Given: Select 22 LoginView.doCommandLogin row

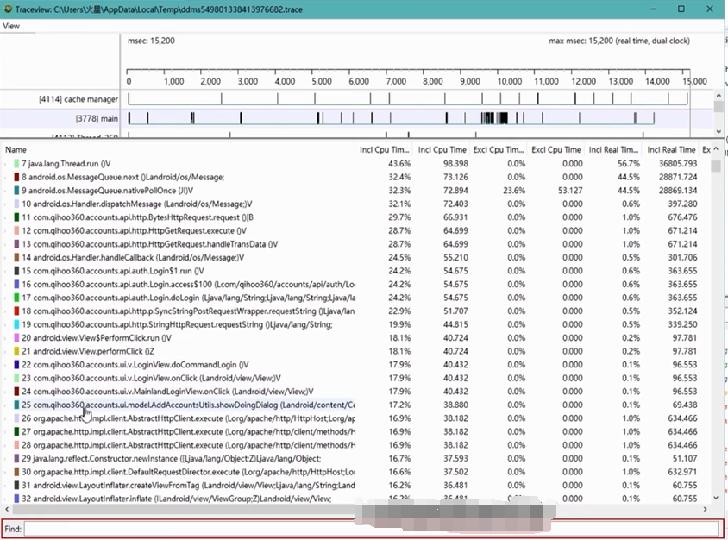Looking at the screenshot, I should pos(355,365).
